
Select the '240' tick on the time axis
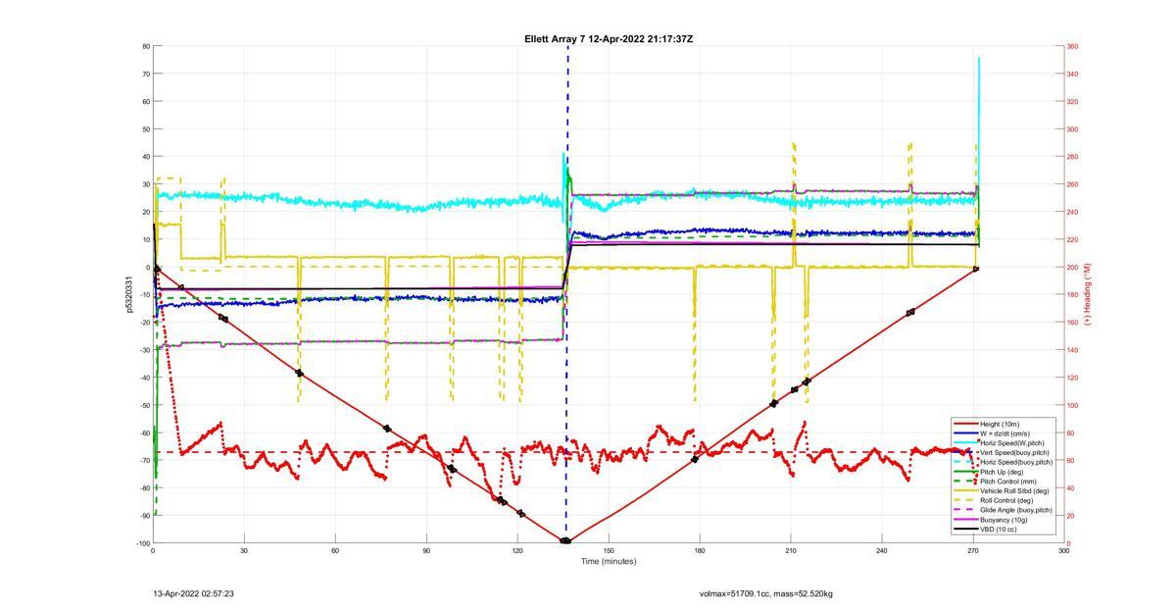point(882,551)
